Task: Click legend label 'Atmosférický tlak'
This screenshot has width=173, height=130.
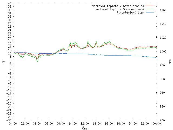Action: click(x=130, y=12)
